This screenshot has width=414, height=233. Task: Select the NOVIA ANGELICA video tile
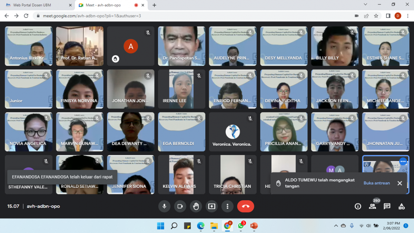(29, 132)
